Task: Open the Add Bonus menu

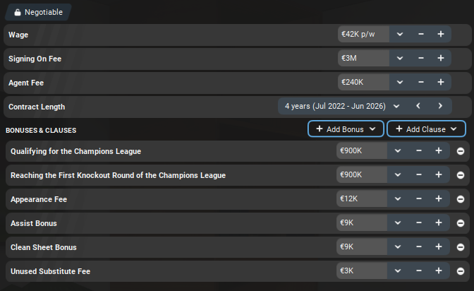Action: tap(346, 129)
